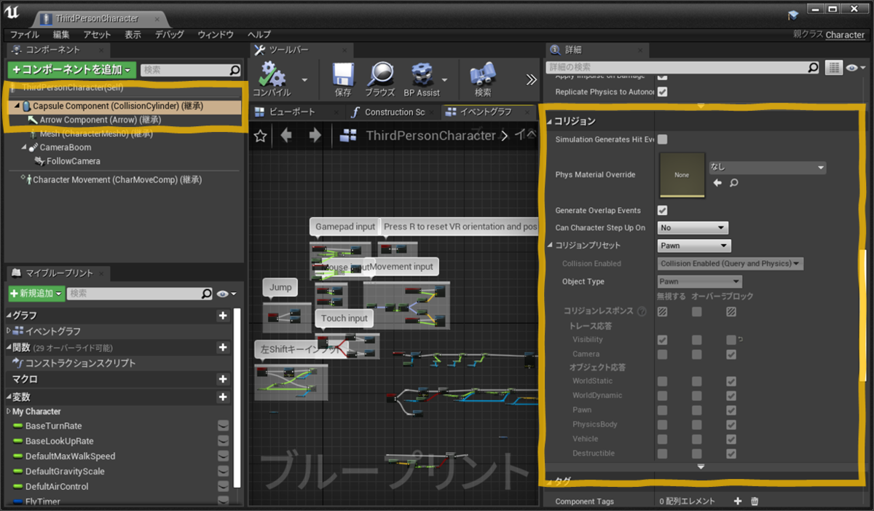Click the Compile toolbar icon
The image size is (874, 511).
pos(273,76)
